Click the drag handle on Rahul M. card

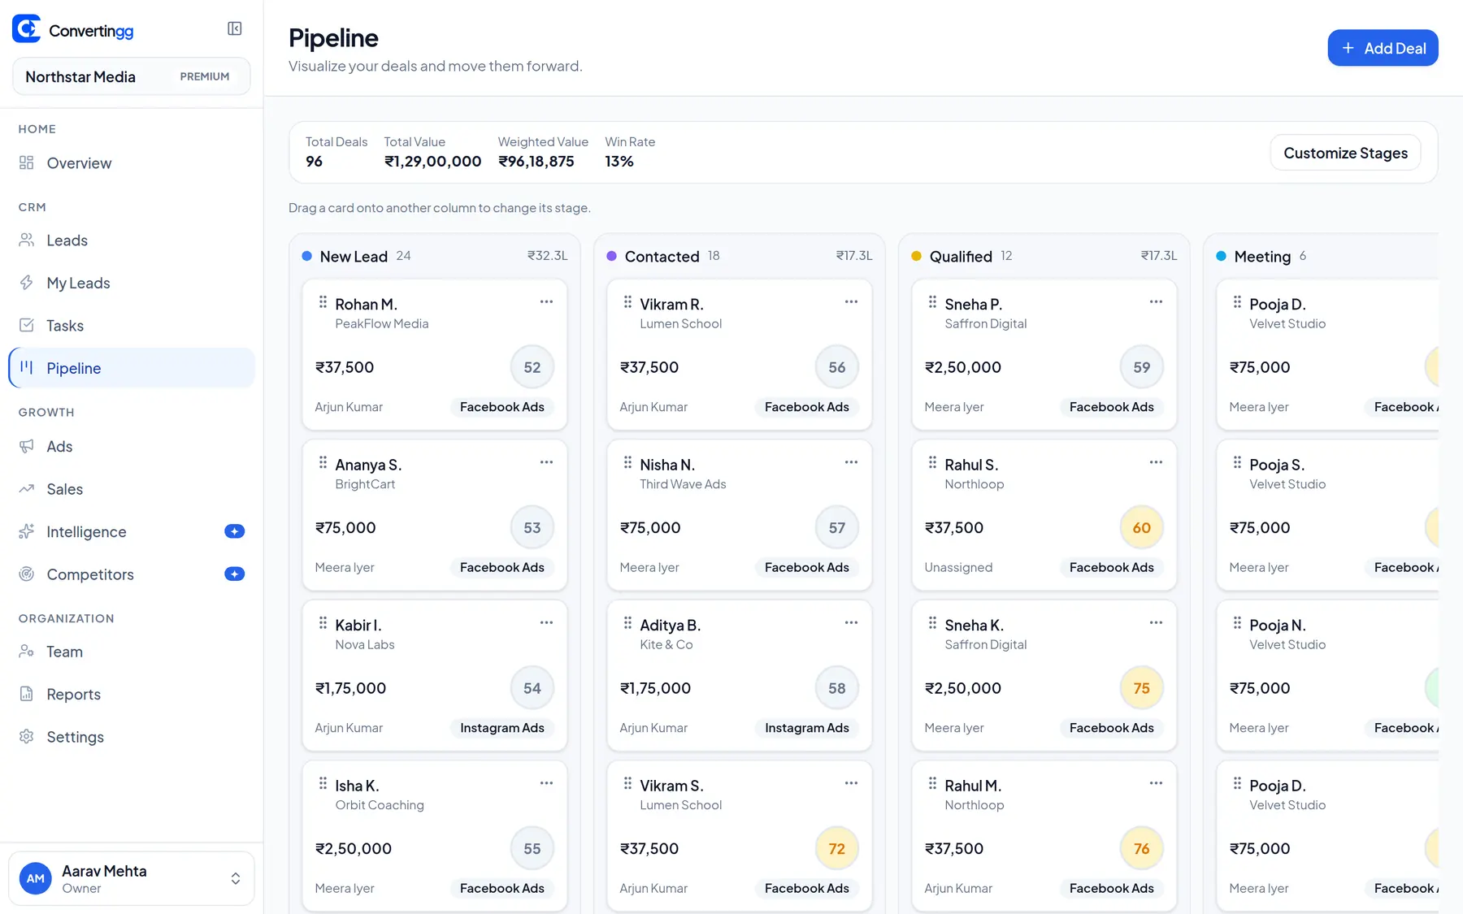(x=932, y=783)
